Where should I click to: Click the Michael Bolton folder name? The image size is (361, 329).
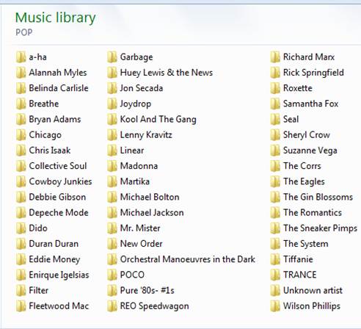pos(150,197)
